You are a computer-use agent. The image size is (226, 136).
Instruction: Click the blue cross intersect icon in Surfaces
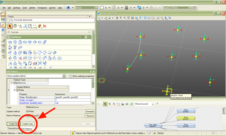[x=40, y=63]
